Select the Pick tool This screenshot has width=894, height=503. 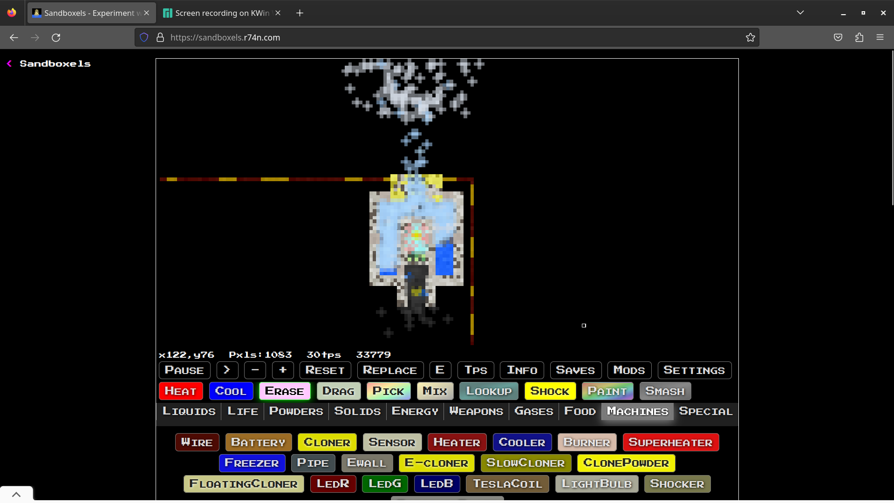click(389, 391)
